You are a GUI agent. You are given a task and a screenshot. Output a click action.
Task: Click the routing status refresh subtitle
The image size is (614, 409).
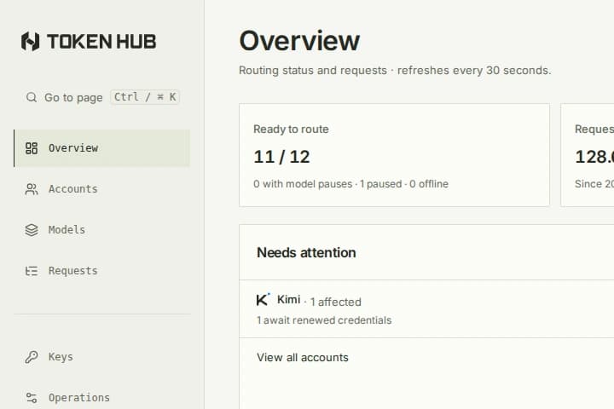(395, 71)
